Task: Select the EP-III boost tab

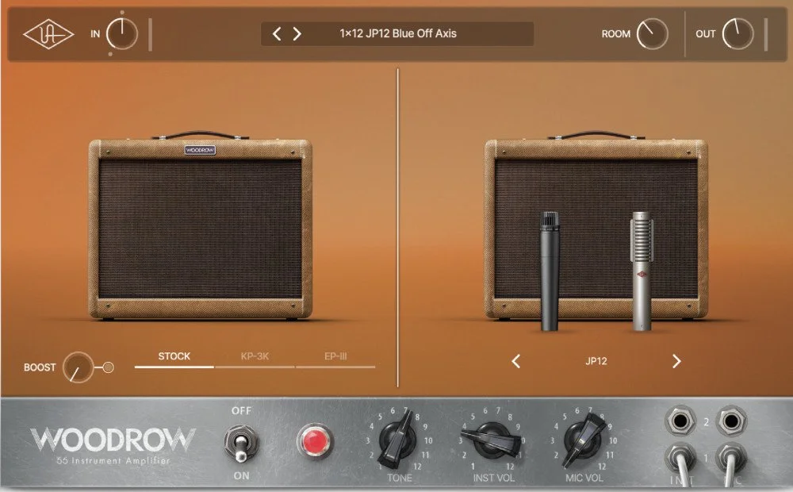Action: point(335,359)
